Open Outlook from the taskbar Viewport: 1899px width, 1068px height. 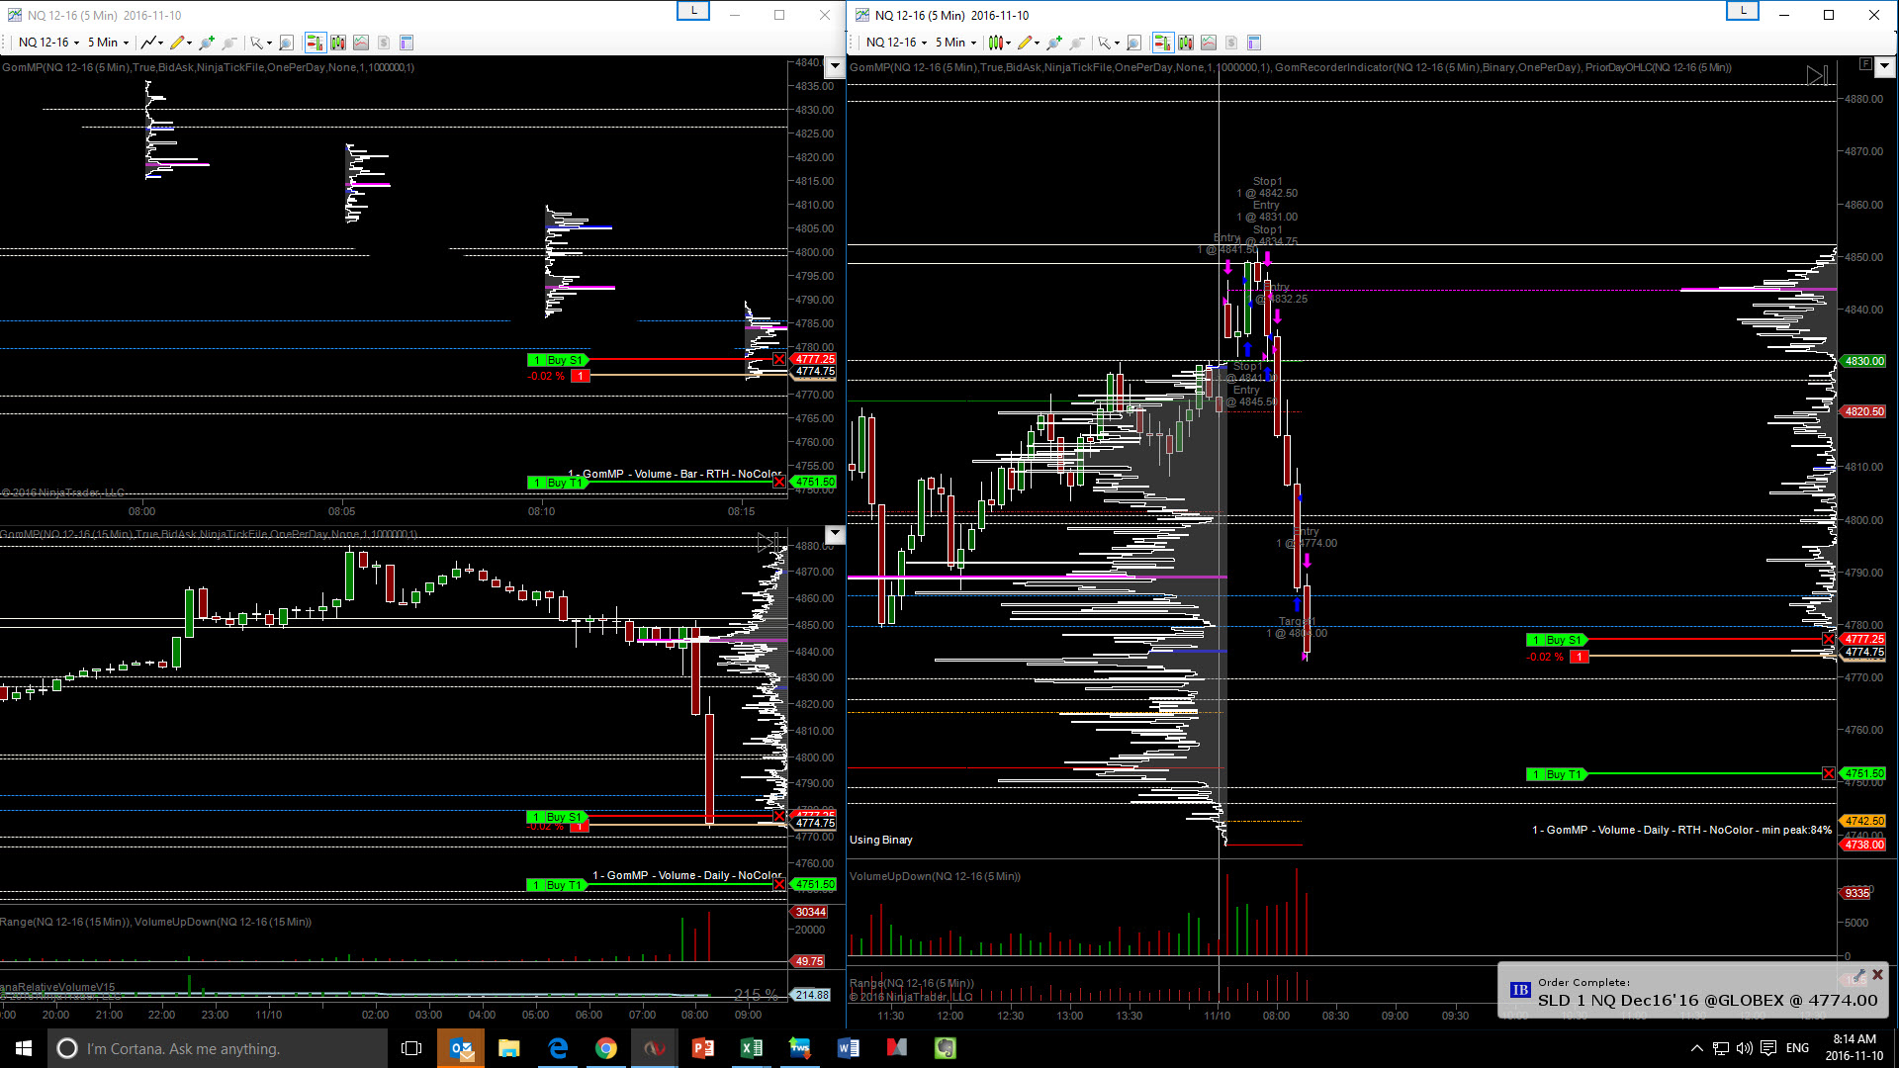[x=461, y=1048]
